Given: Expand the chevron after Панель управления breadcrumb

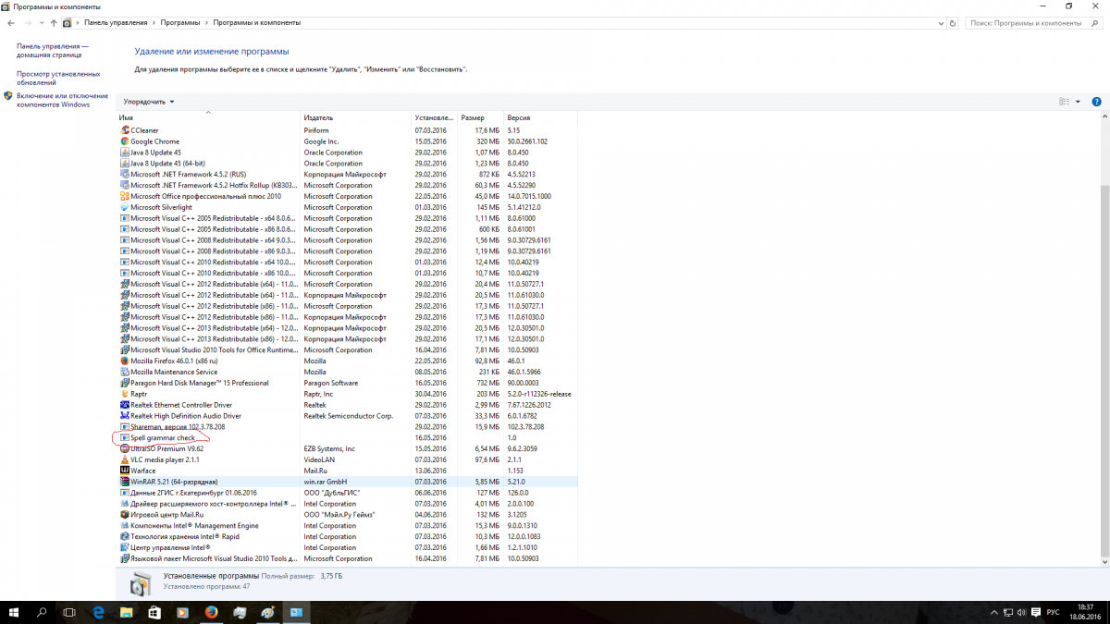Looking at the screenshot, I should point(154,22).
